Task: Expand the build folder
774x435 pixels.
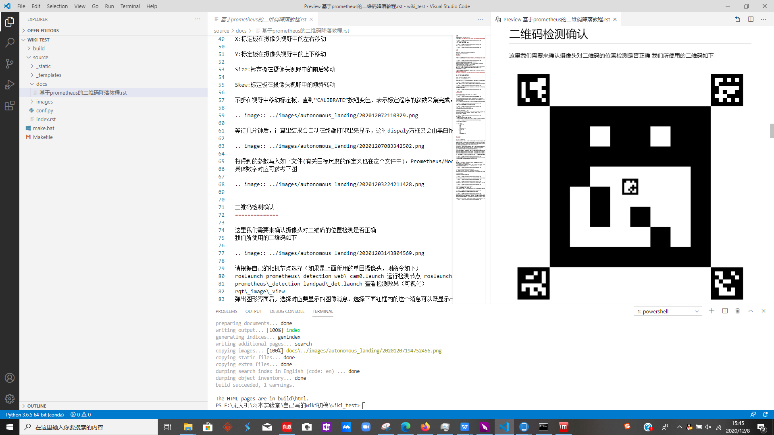Action: click(39, 48)
